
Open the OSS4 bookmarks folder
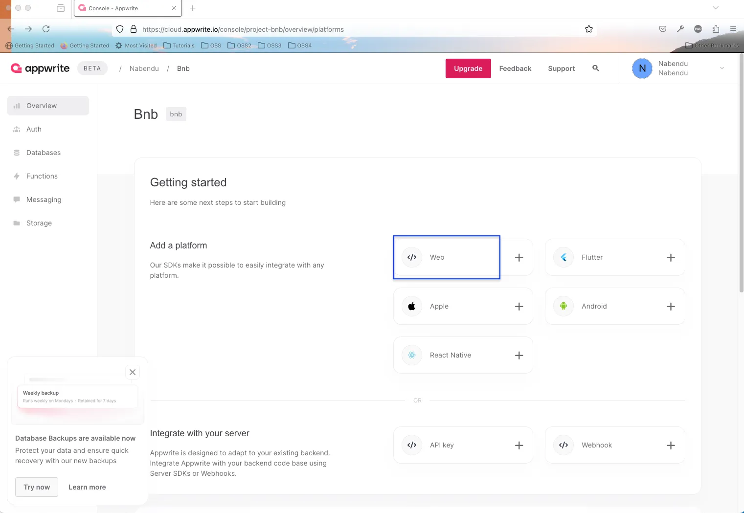click(300, 45)
